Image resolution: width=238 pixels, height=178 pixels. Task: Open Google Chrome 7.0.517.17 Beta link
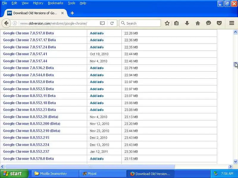click(29, 40)
